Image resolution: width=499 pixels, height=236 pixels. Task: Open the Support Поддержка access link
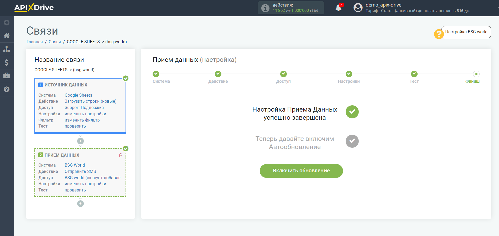(x=84, y=108)
